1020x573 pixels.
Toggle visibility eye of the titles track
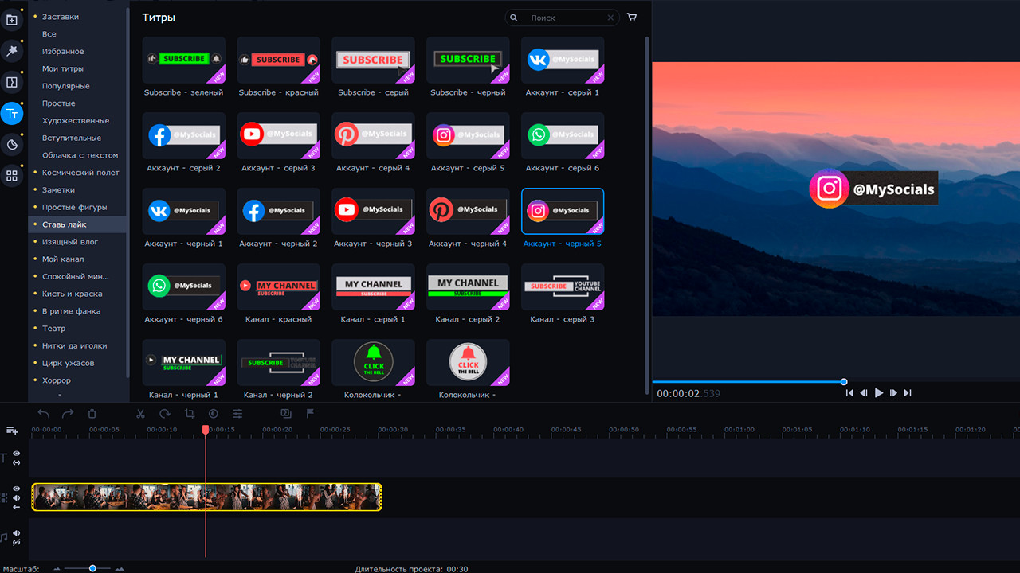tap(16, 454)
